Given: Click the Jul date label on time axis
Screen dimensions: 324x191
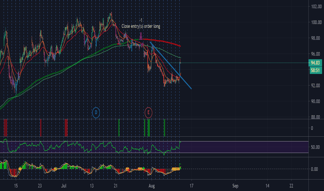Looking at the screenshot, I should click(64, 186).
